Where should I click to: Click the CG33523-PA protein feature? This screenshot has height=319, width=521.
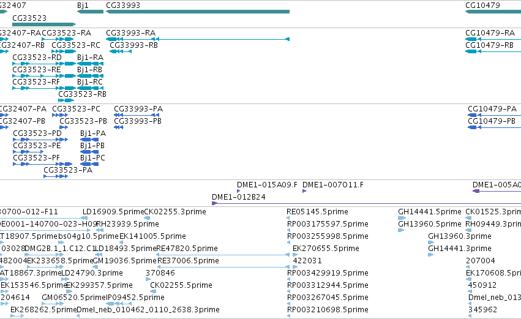(56, 176)
